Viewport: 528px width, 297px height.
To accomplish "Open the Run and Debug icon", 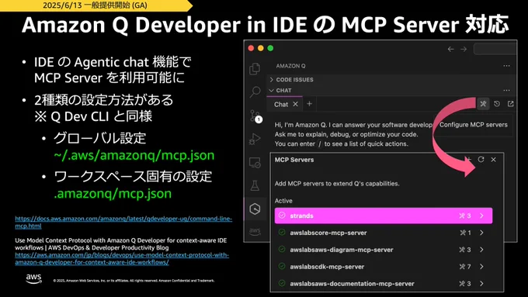I will [255, 139].
